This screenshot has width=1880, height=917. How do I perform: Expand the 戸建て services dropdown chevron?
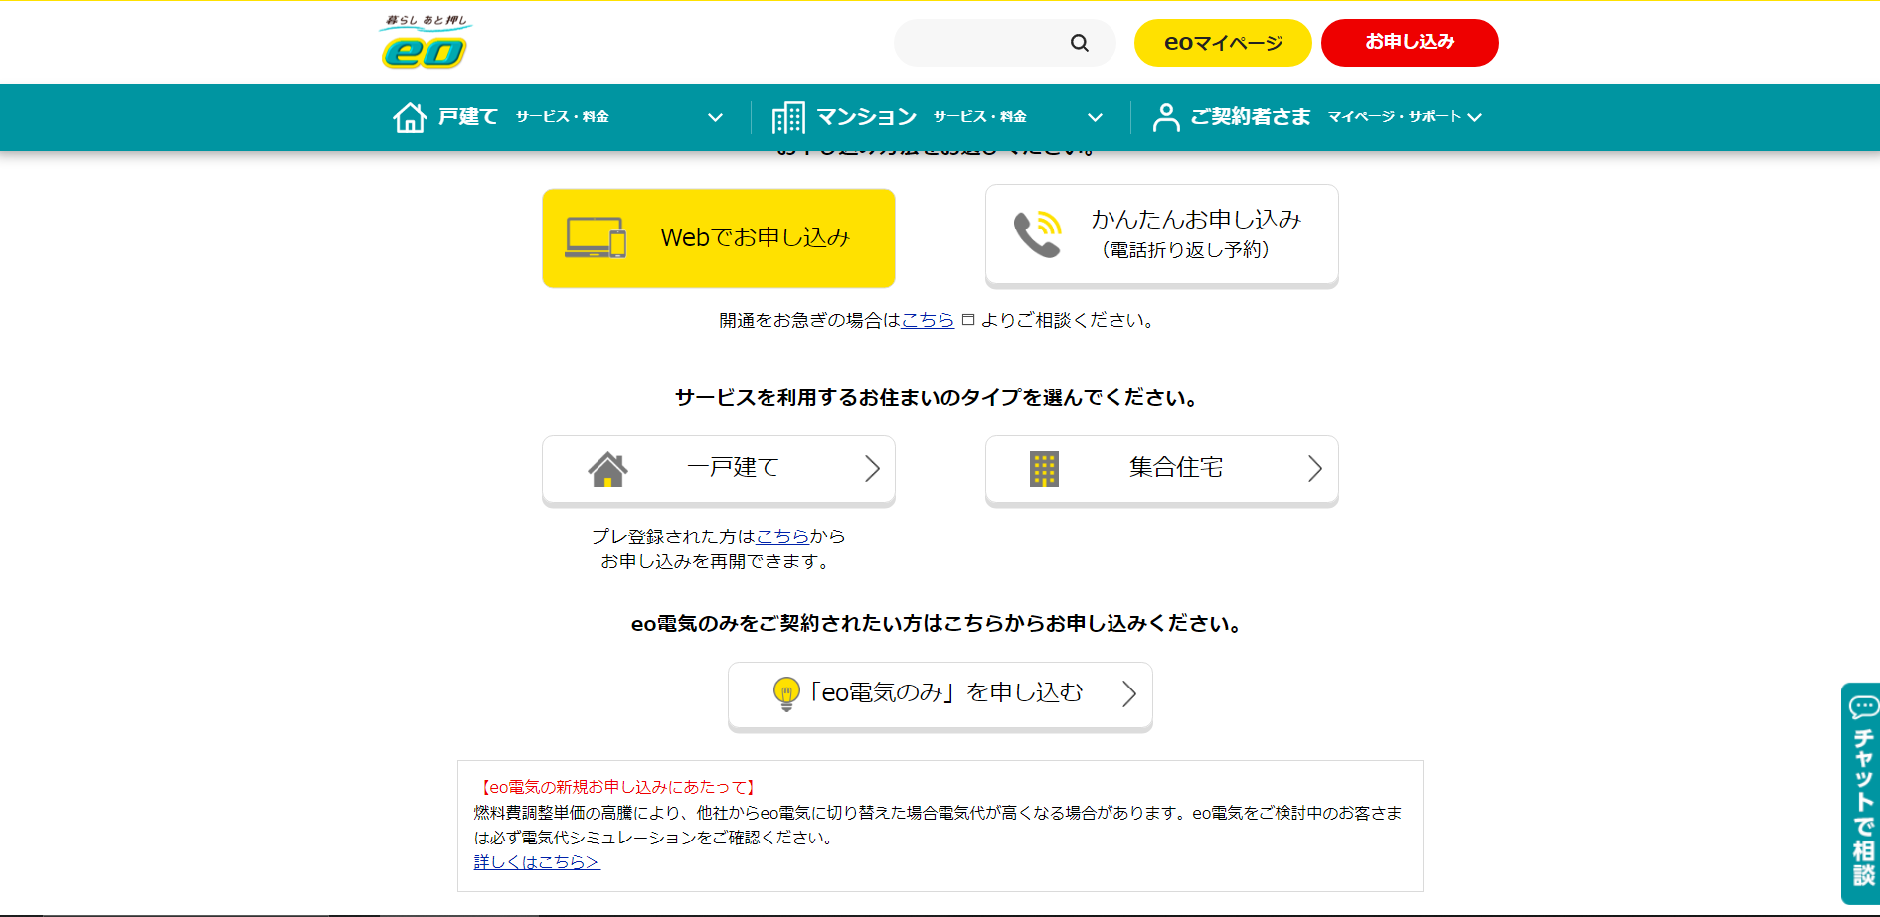coord(715,117)
